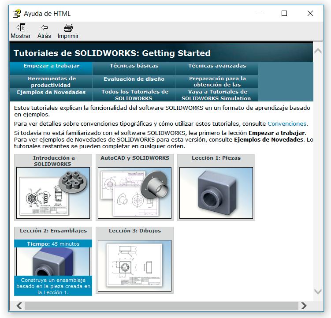Minimize the Ayuda de HTML window
331x318 pixels.
click(259, 13)
